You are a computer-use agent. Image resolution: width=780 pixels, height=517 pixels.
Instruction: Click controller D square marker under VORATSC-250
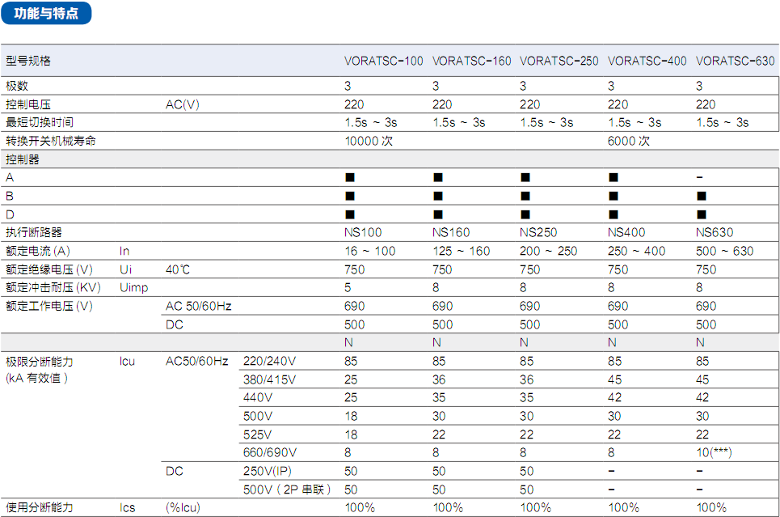(x=525, y=214)
